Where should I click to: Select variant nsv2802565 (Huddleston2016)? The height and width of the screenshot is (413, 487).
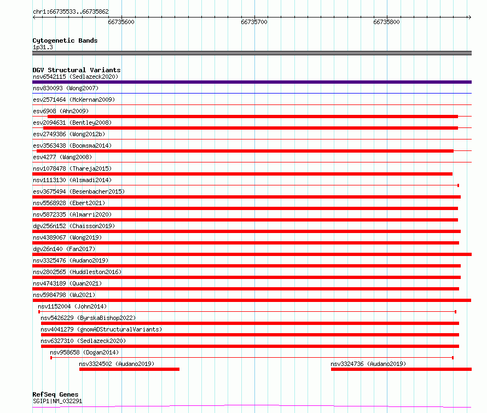(77, 272)
